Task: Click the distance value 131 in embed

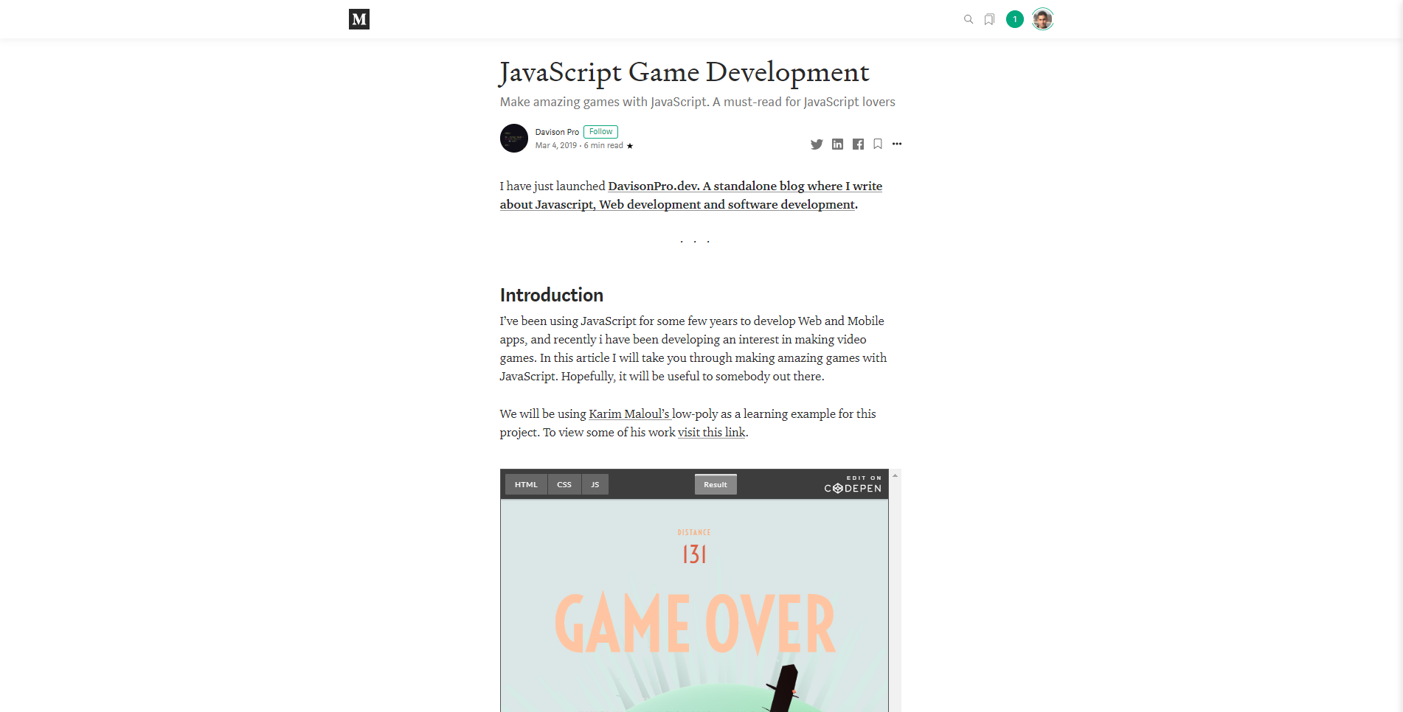Action: 694,554
